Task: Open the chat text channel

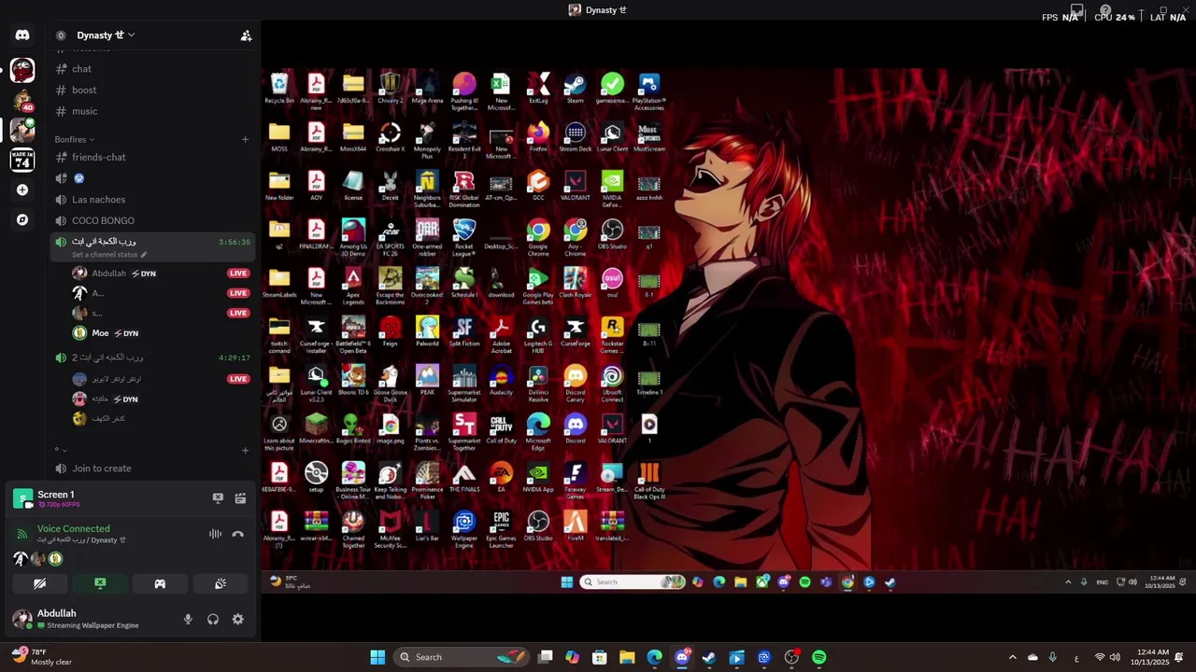Action: click(151, 69)
